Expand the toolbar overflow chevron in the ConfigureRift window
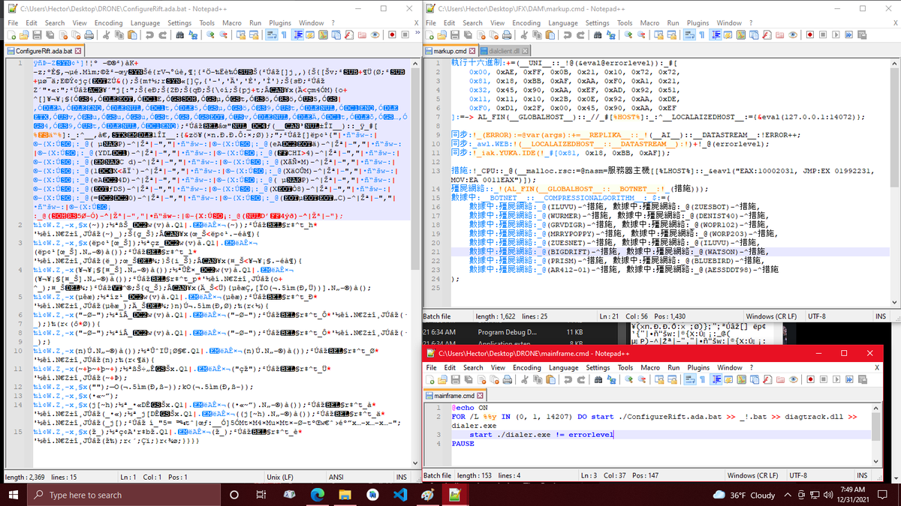This screenshot has height=506, width=901. pyautogui.click(x=417, y=34)
